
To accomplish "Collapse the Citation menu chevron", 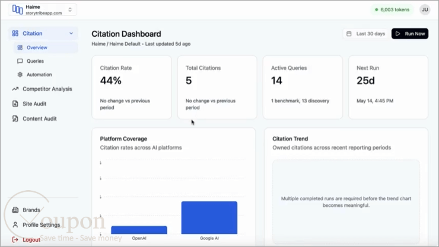I will 71,33.
